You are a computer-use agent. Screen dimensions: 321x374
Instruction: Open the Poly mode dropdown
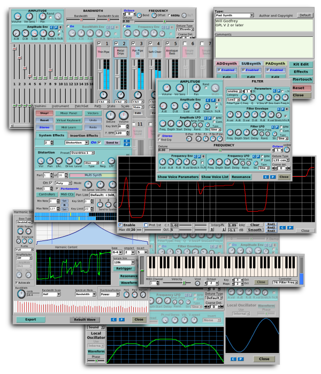[x=64, y=183]
